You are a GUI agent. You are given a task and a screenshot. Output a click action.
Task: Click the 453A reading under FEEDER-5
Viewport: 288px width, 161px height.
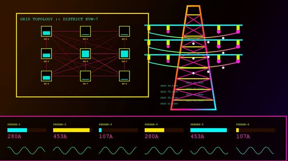tap(197, 136)
